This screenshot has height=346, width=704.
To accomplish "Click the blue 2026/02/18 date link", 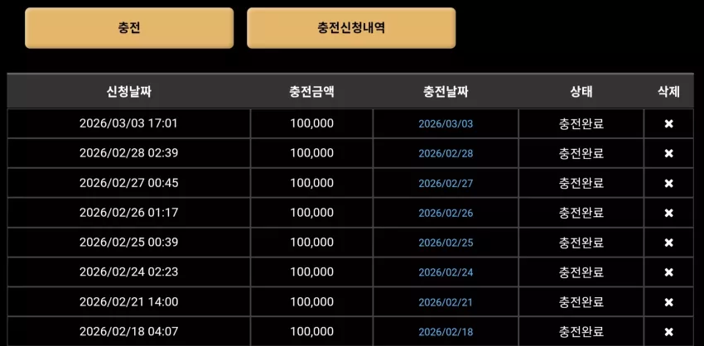I will pos(446,332).
